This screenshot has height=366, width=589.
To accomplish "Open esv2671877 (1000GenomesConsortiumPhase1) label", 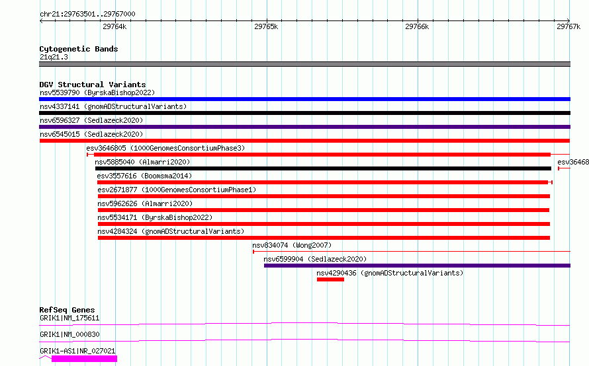I will [177, 190].
